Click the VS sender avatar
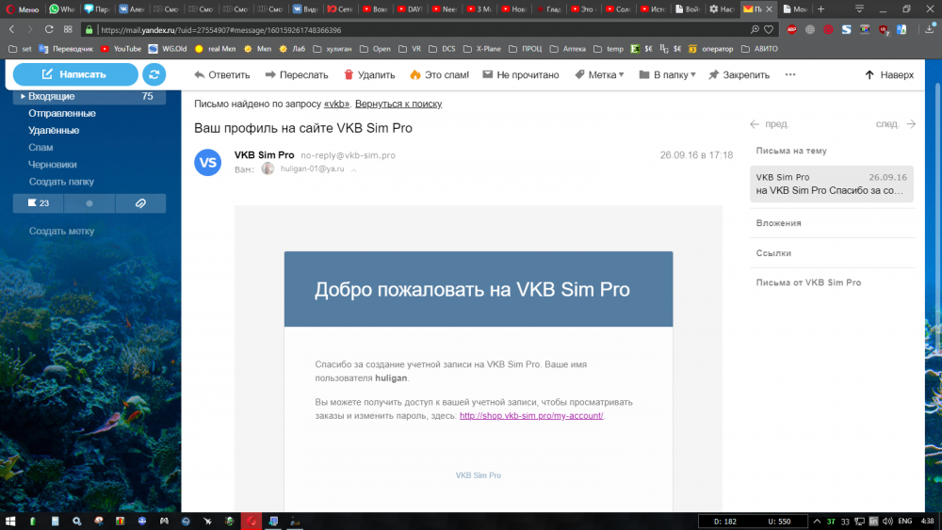942x530 pixels. [x=208, y=162]
